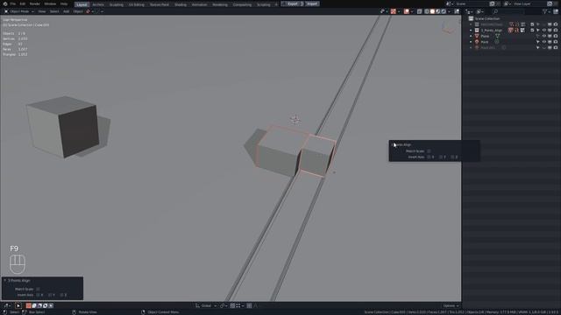Click the Blender logo icon in menu bar

click(5, 3)
